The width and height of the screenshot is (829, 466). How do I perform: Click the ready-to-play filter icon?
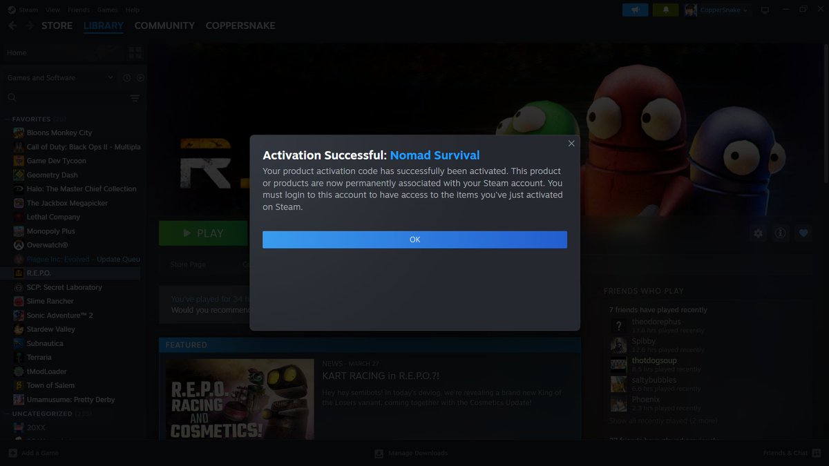[140, 78]
